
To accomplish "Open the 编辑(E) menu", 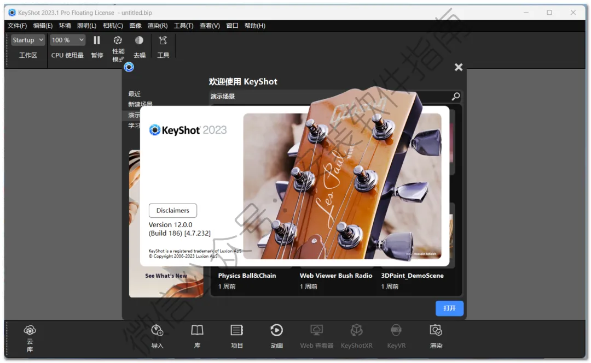I will click(x=43, y=26).
